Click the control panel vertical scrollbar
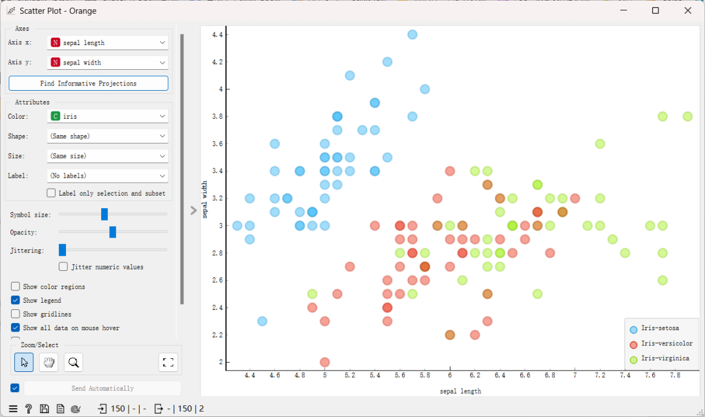The image size is (705, 417). [181, 169]
